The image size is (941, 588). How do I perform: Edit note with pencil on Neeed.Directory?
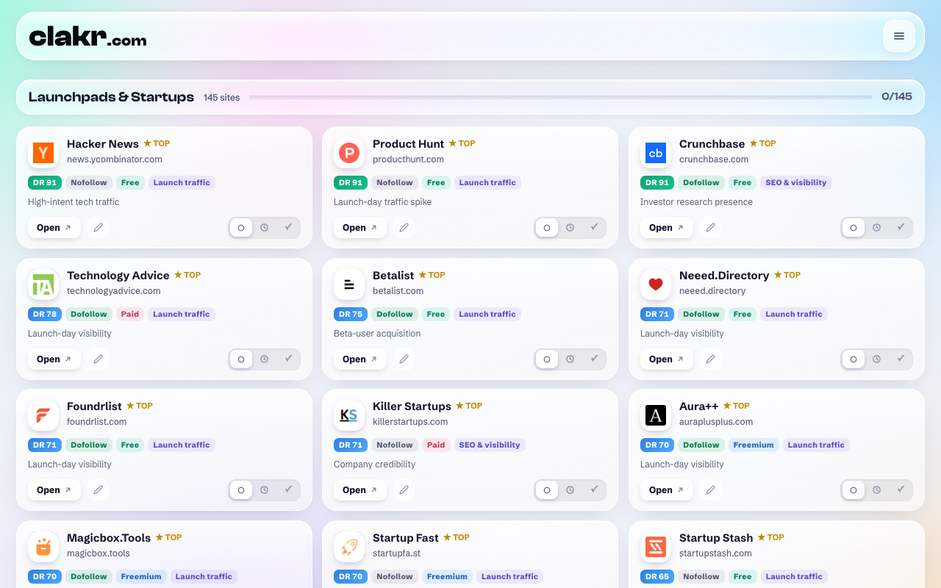pyautogui.click(x=710, y=359)
